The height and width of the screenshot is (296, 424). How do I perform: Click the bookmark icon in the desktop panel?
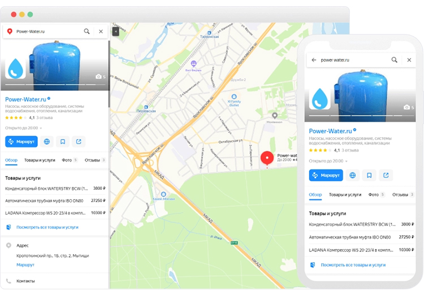coord(63,142)
